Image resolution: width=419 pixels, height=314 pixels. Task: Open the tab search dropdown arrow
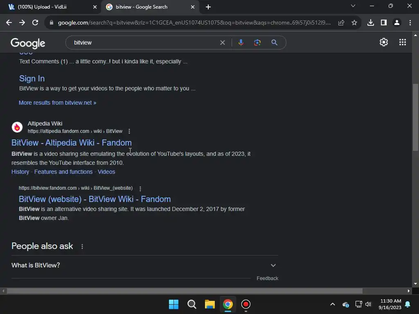pos(353,6)
